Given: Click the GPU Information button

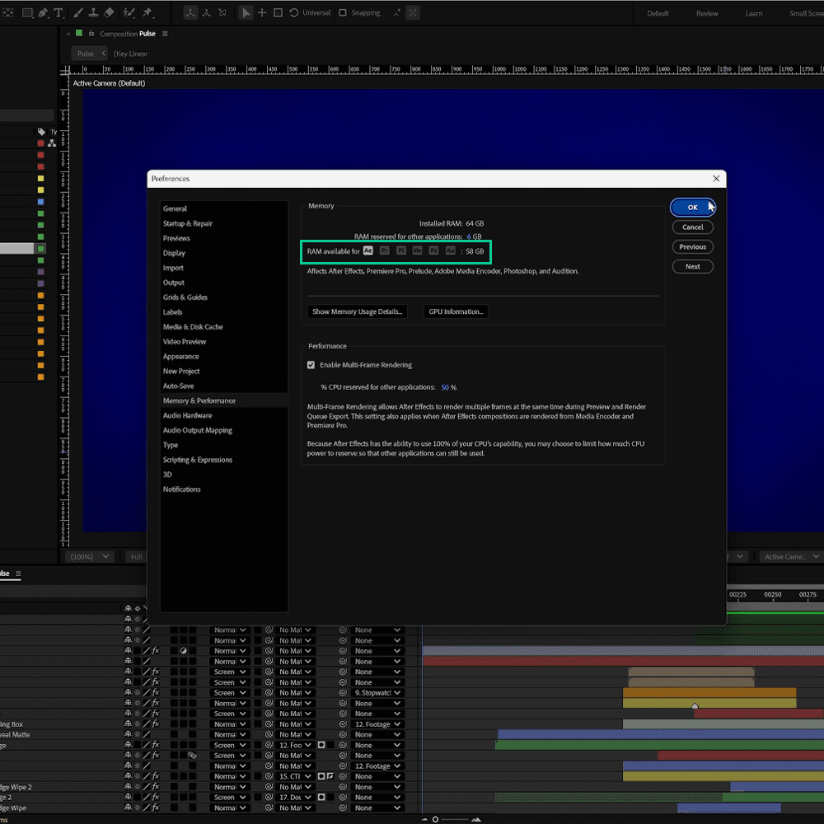Looking at the screenshot, I should tap(456, 311).
